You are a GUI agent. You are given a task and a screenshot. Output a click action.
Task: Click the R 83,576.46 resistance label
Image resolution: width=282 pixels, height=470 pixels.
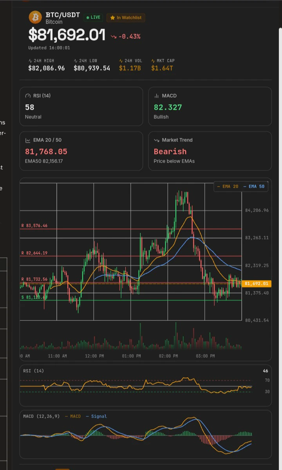(x=34, y=226)
